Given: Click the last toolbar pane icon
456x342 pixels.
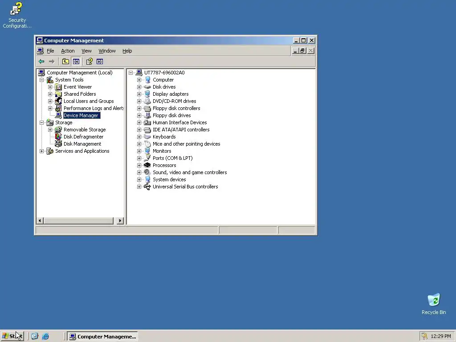Looking at the screenshot, I should 100,61.
